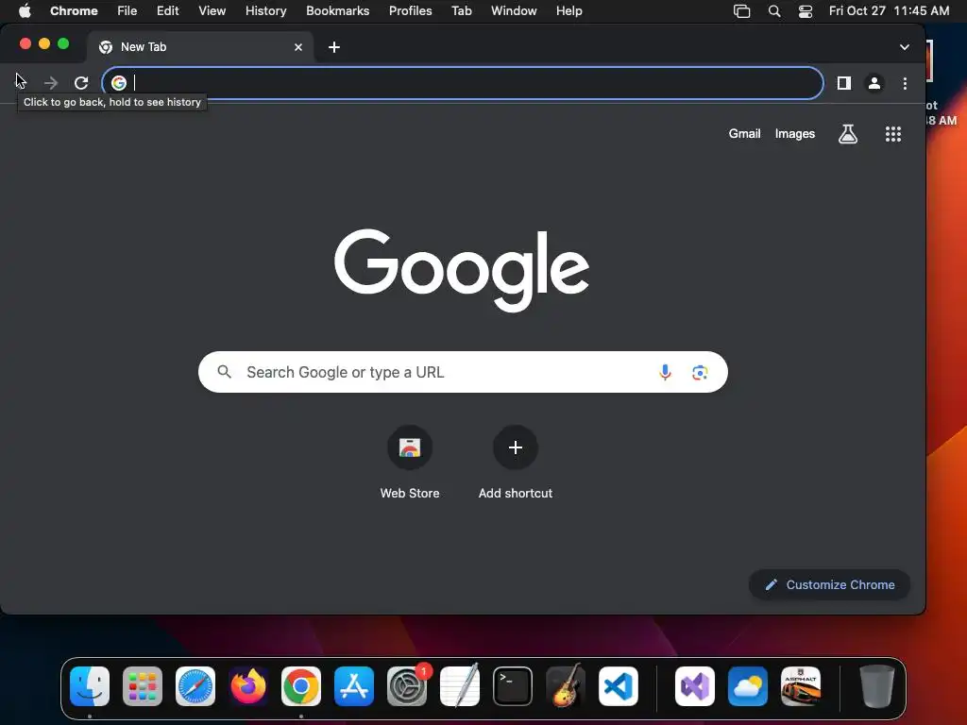The width and height of the screenshot is (967, 725).
Task: Open the Google apps grid
Action: coord(893,134)
